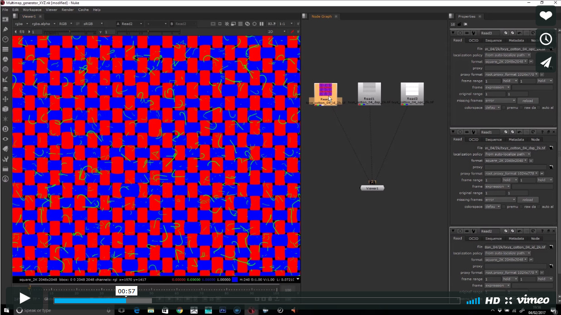
Task: Float the Read1 properties panel
Action: click(x=548, y=132)
